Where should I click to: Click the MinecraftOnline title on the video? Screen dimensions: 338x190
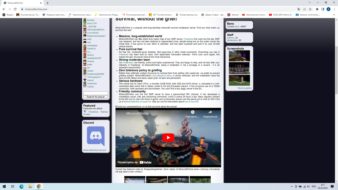click(137, 113)
